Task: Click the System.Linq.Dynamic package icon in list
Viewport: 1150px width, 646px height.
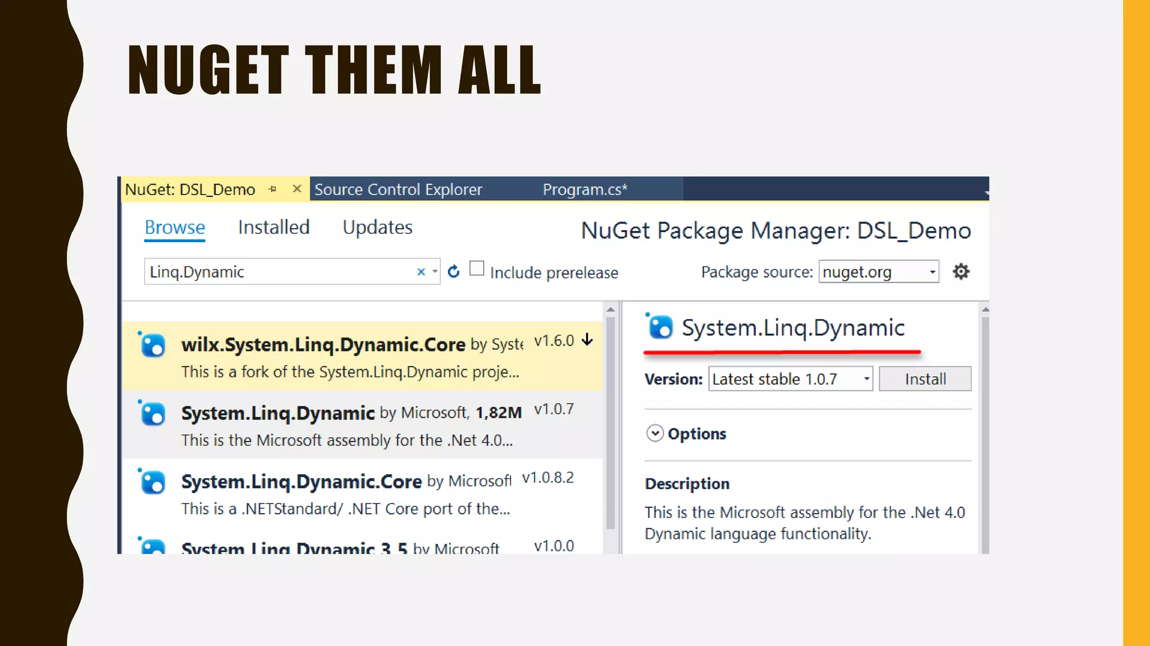Action: coord(153,414)
